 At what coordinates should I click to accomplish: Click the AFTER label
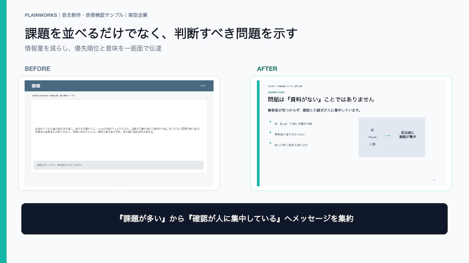[267, 69]
